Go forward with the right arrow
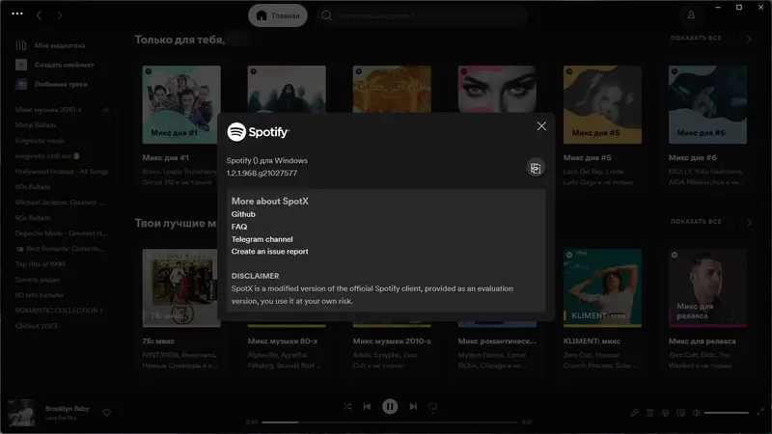772x434 pixels. click(x=60, y=15)
